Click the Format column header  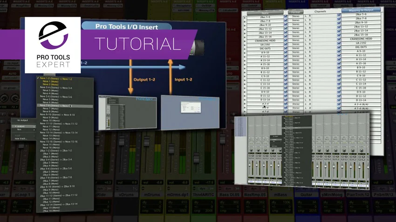(296, 12)
